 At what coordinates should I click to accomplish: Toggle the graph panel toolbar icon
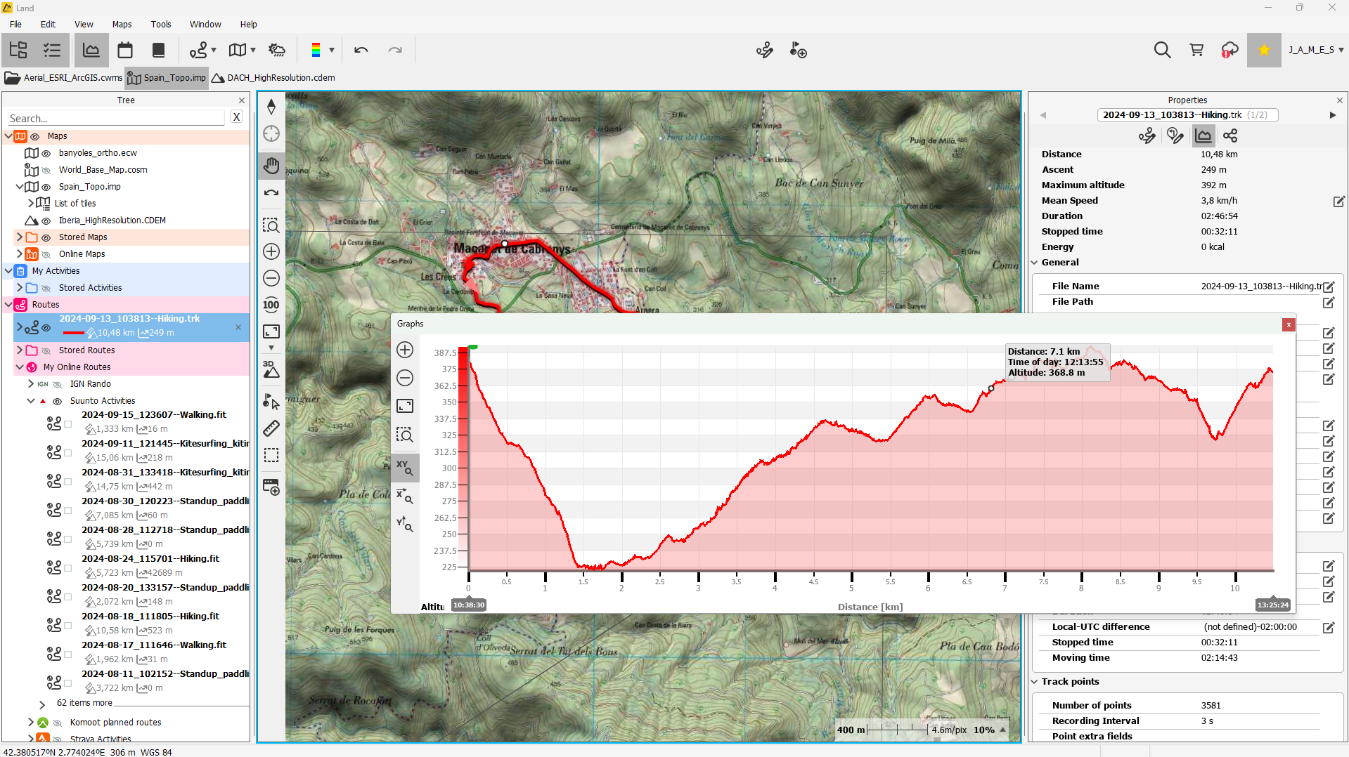coord(91,50)
